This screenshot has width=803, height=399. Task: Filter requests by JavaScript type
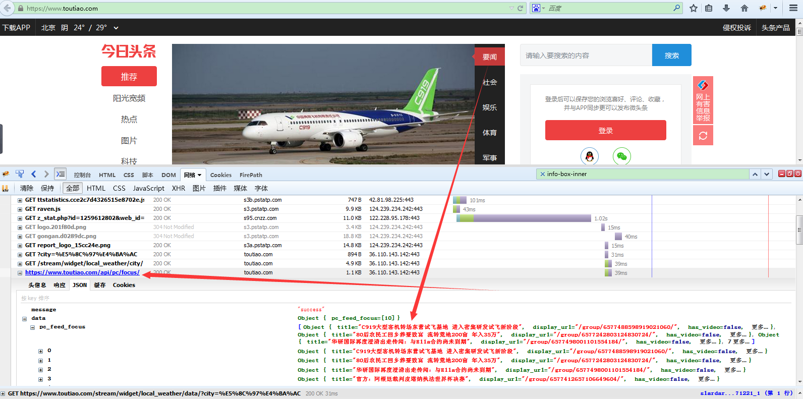pos(148,188)
